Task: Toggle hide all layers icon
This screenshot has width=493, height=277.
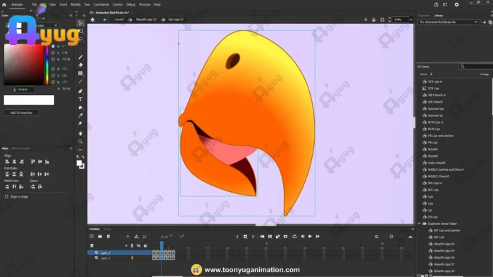Action: point(139,245)
